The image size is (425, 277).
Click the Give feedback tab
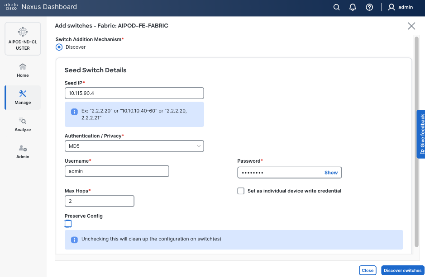tap(421, 134)
